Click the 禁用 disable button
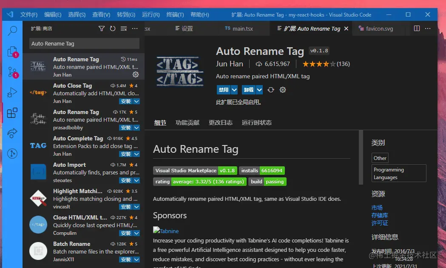 224,90
